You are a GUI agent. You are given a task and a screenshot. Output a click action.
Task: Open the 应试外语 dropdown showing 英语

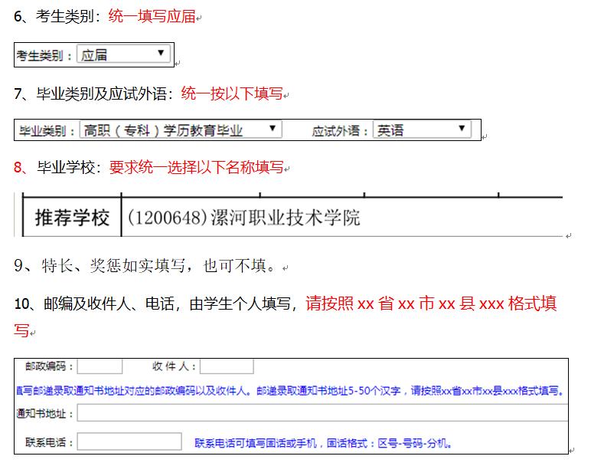click(x=421, y=130)
